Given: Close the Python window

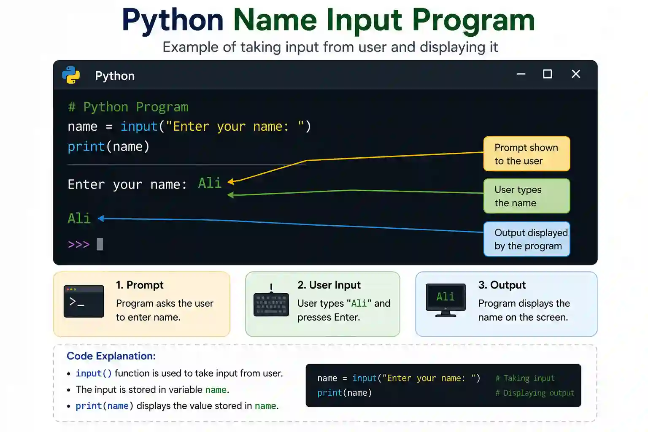Looking at the screenshot, I should click(576, 74).
